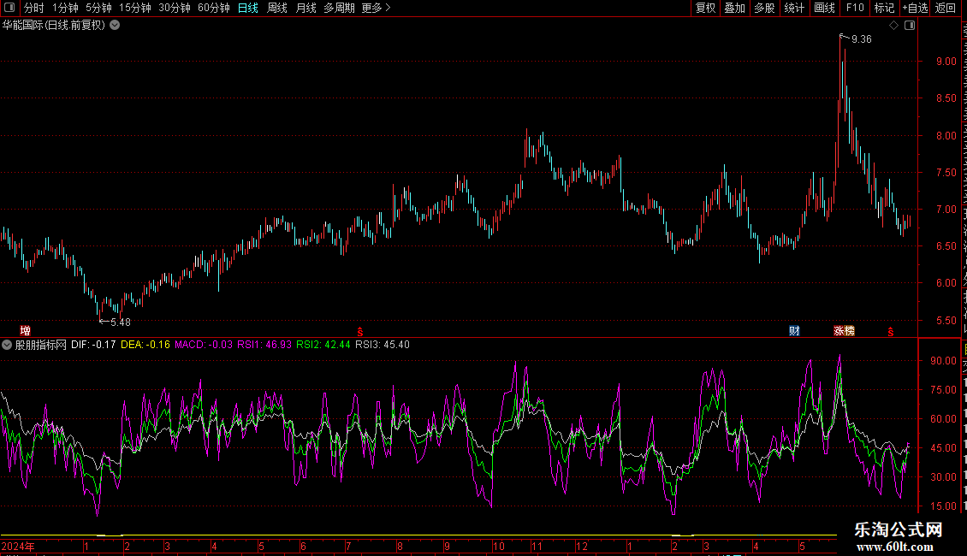967x556 pixels.
Task: Select the 30分钟 period tab
Action: [175, 8]
